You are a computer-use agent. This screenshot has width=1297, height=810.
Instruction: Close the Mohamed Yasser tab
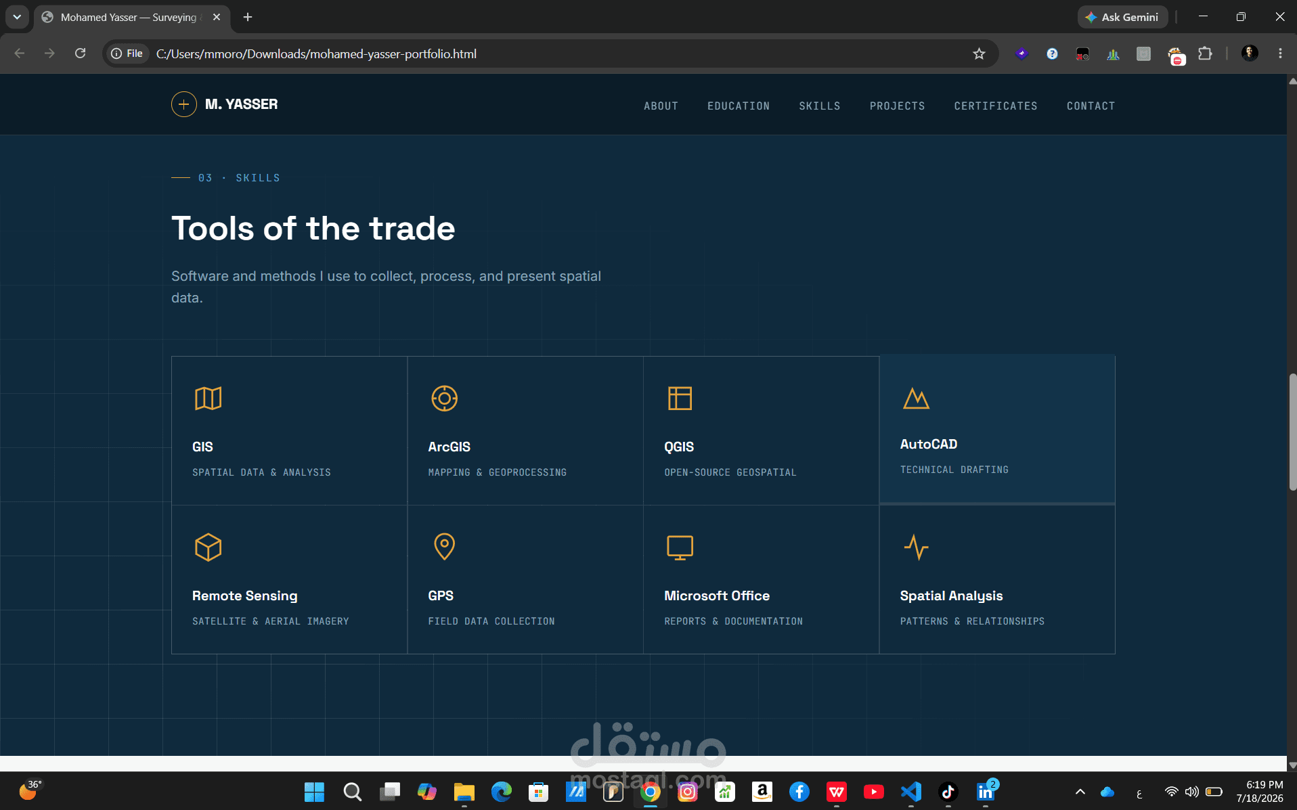(217, 17)
